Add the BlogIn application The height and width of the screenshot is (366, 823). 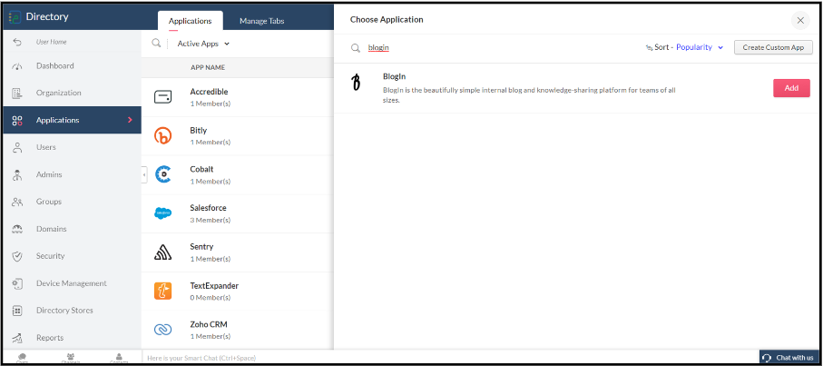tap(791, 88)
